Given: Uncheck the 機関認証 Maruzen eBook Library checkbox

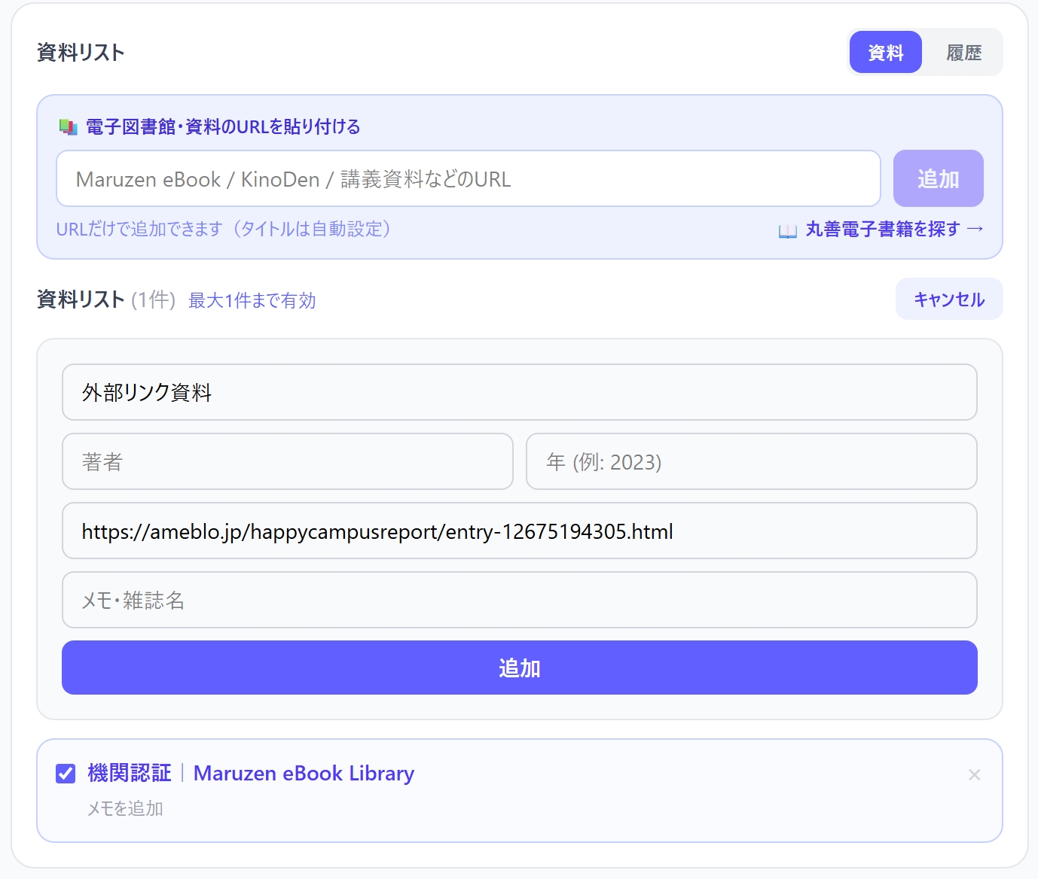Looking at the screenshot, I should click(x=66, y=773).
